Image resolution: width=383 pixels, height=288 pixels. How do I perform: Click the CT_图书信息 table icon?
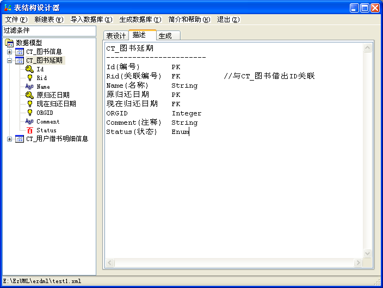click(20, 52)
